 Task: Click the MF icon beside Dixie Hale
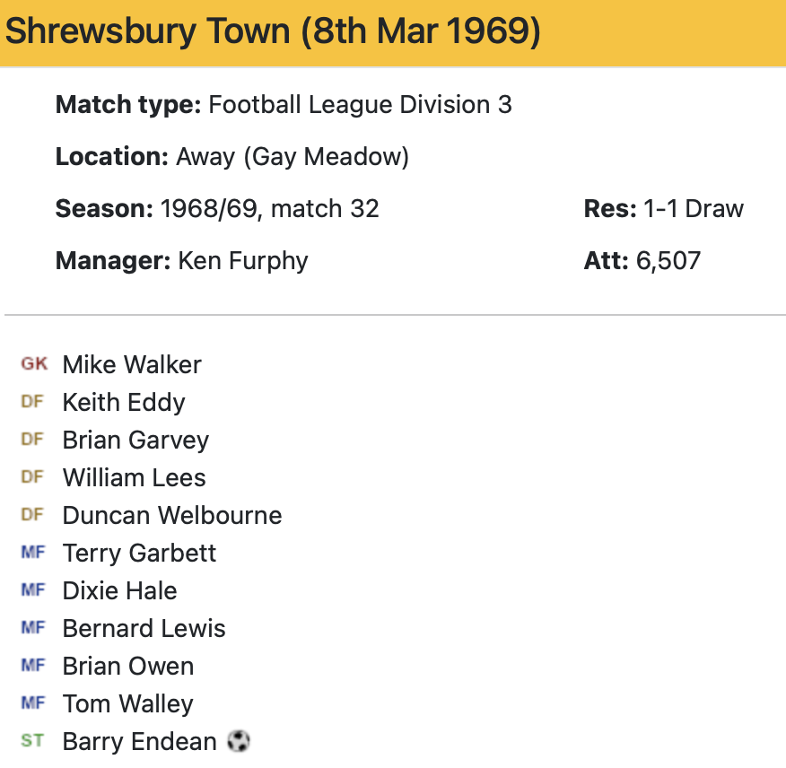pos(32,590)
